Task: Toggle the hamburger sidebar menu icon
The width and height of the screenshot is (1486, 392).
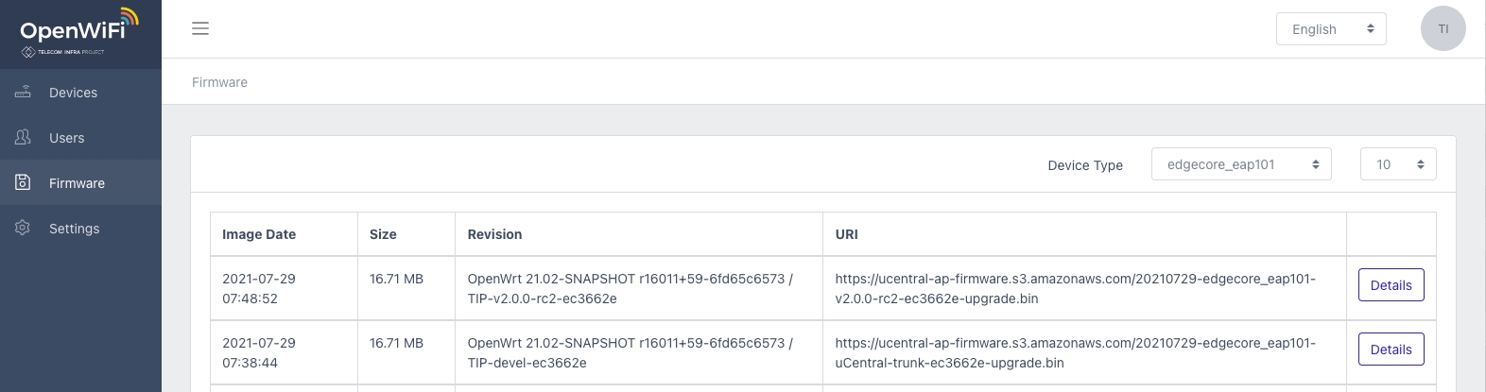Action: pos(200,28)
